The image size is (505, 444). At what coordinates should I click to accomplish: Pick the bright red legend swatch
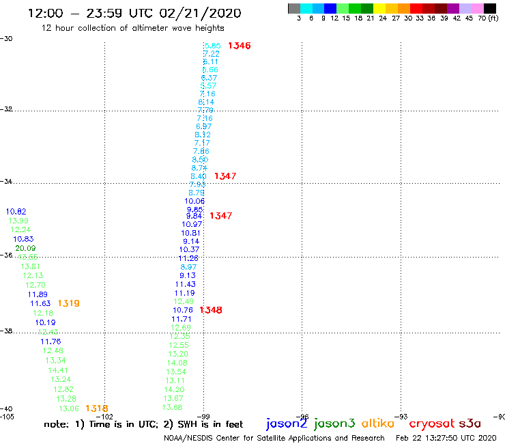[x=416, y=8]
